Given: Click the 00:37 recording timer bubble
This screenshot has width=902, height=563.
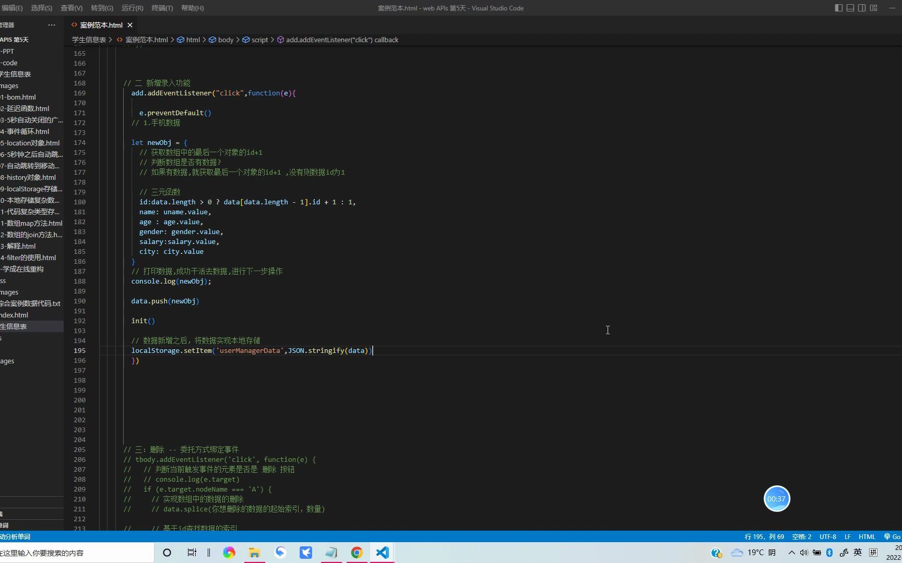Looking at the screenshot, I should [x=776, y=499].
